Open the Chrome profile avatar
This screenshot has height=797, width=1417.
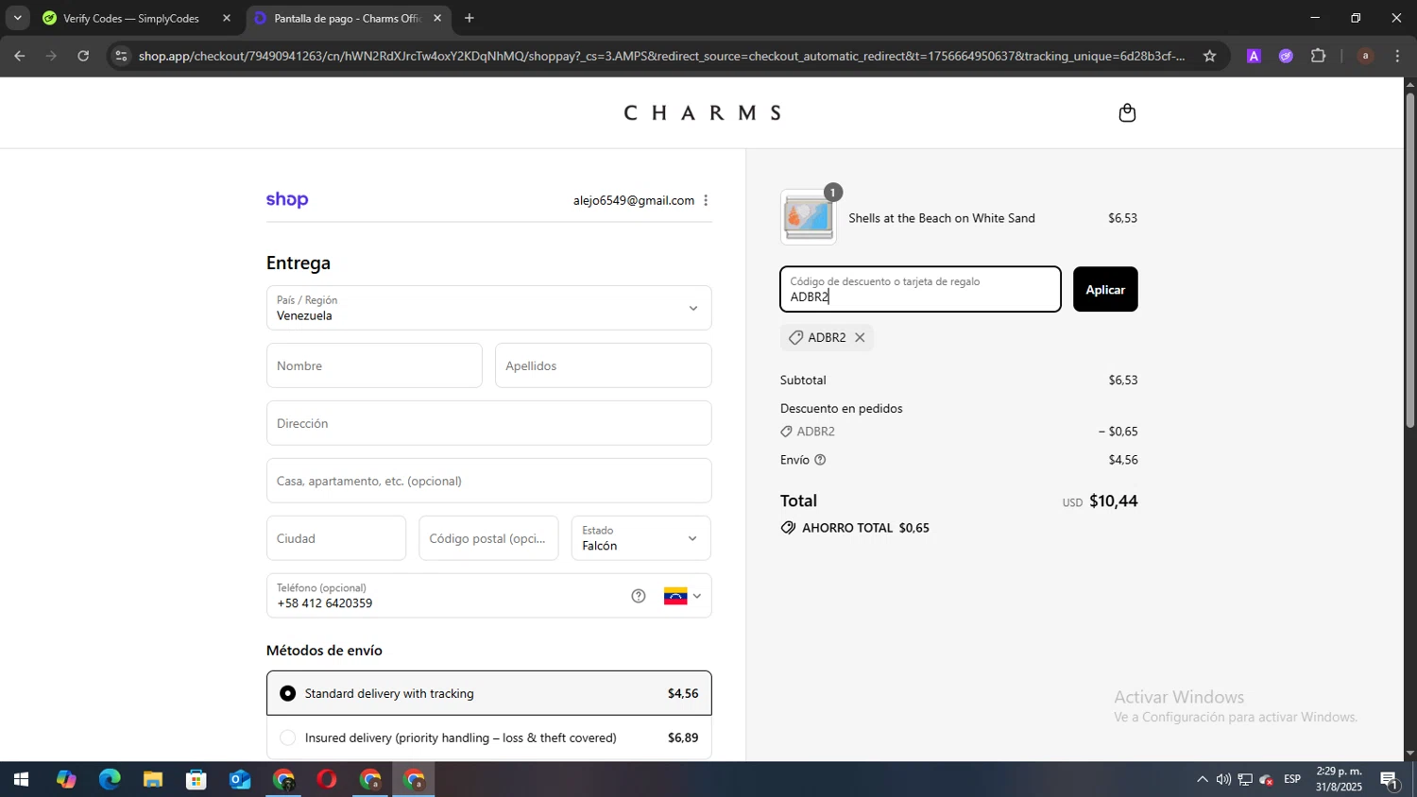(1365, 56)
